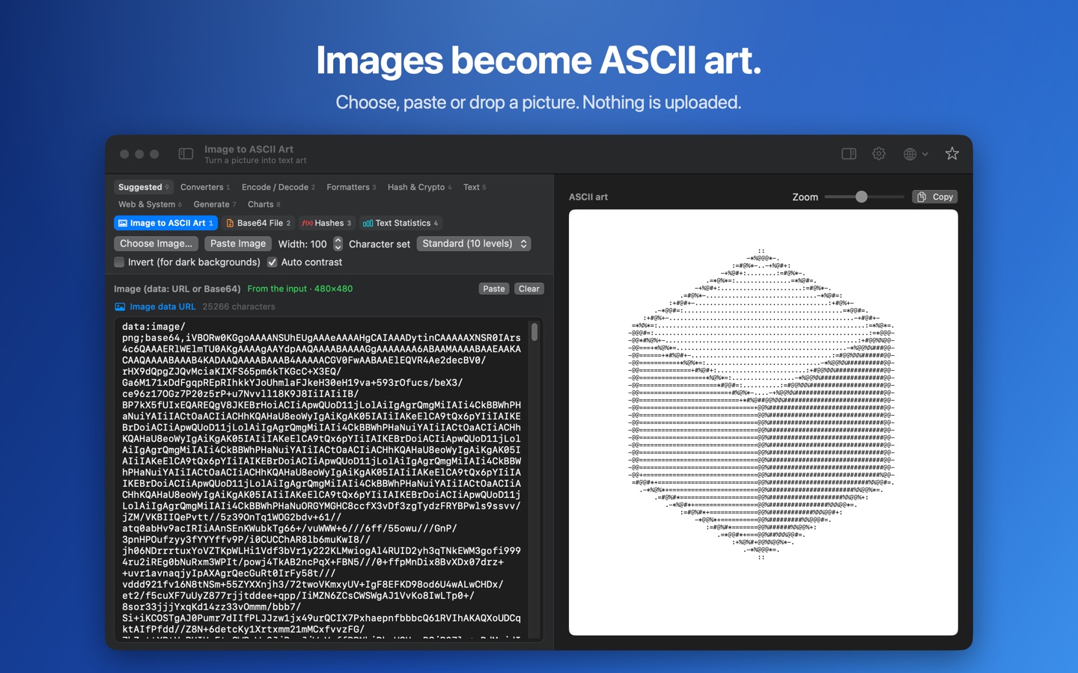Switch to the Formatters category
This screenshot has height=673, width=1078.
pyautogui.click(x=351, y=187)
